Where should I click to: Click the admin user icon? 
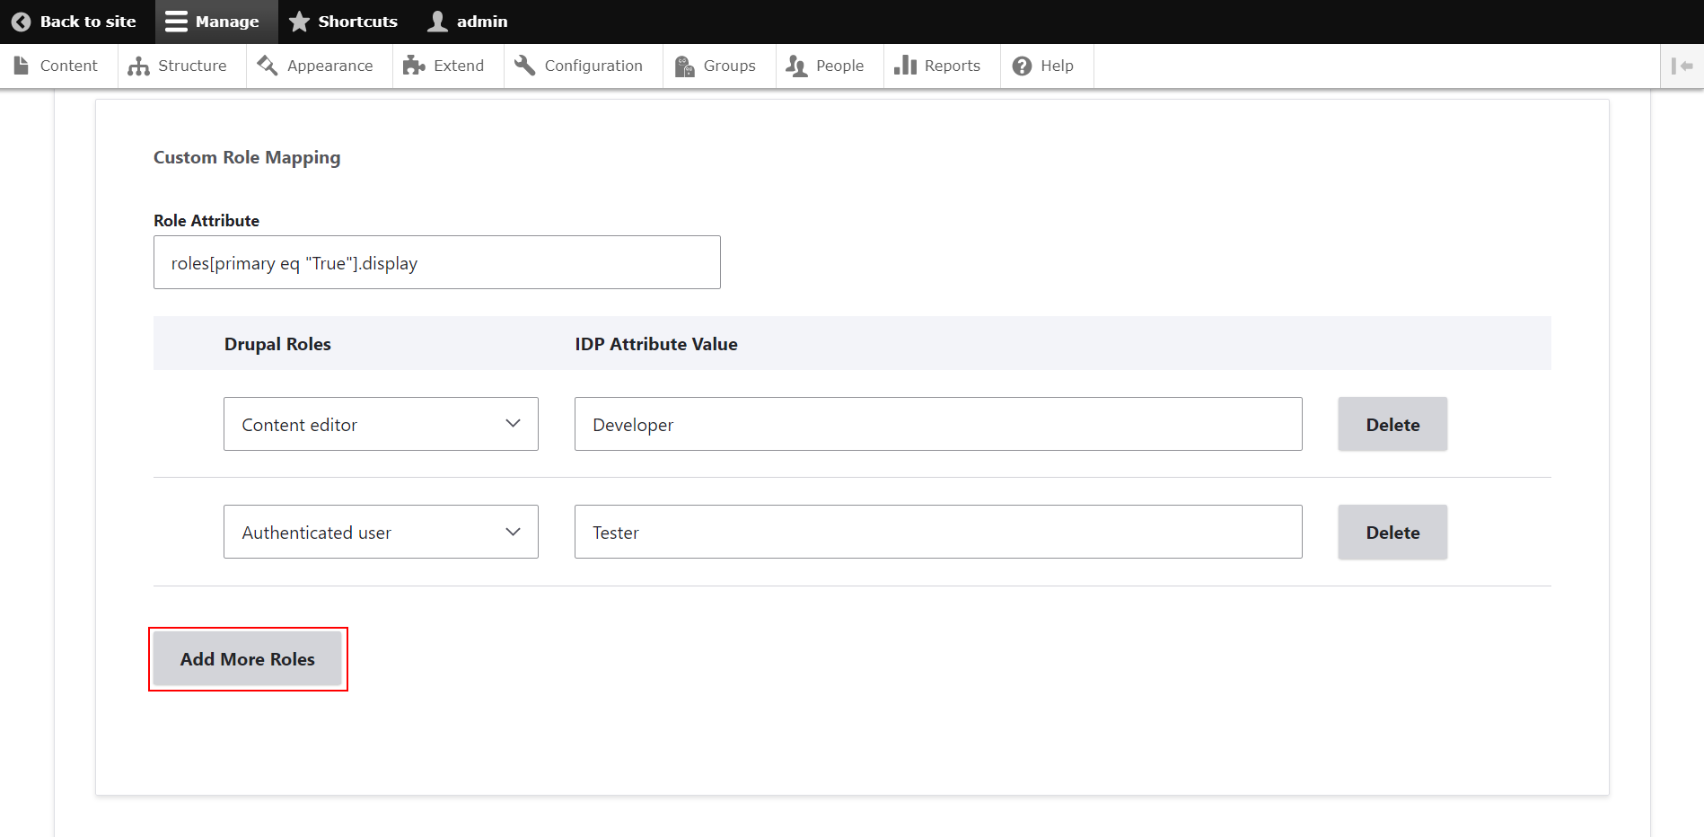point(437,21)
